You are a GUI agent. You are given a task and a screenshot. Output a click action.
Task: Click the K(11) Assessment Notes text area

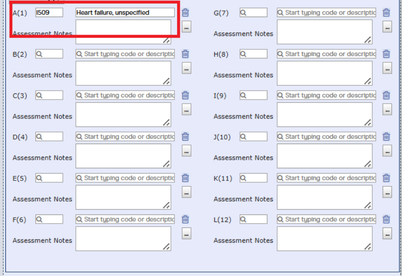(325, 197)
